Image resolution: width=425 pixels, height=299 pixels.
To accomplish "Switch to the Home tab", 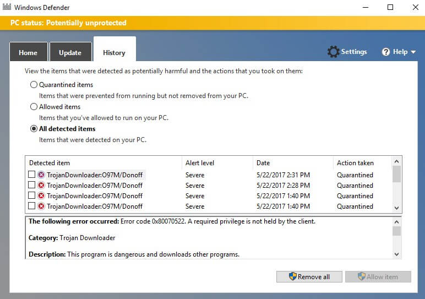I will (28, 52).
